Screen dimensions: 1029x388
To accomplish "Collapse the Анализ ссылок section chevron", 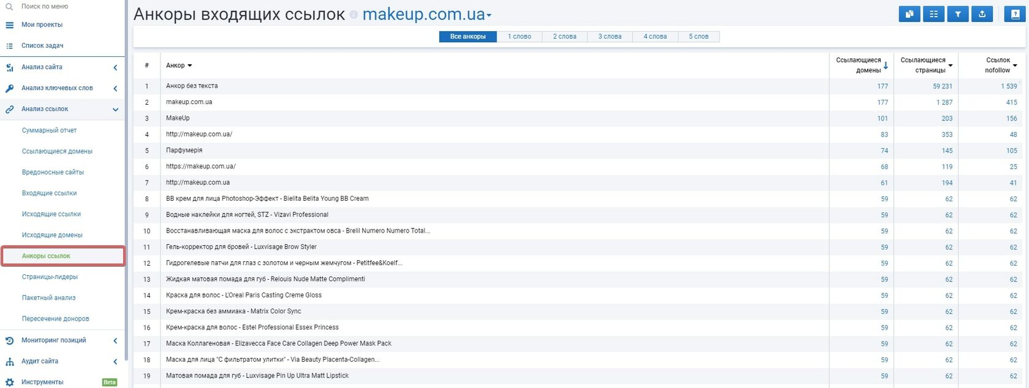I will pos(115,110).
